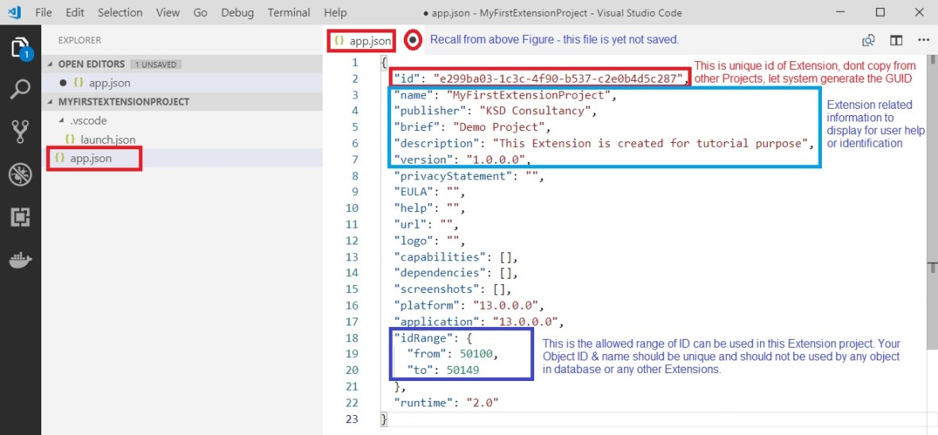Select app.json under Open Editors
Image resolution: width=938 pixels, height=435 pixels.
pos(109,83)
